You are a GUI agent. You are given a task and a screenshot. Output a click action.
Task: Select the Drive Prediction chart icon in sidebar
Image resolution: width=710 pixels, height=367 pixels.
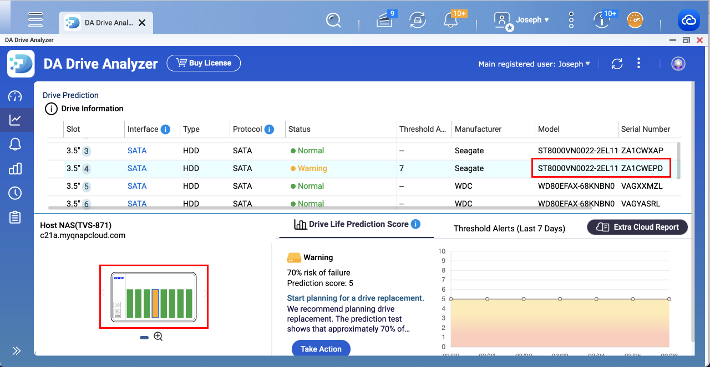tap(16, 120)
